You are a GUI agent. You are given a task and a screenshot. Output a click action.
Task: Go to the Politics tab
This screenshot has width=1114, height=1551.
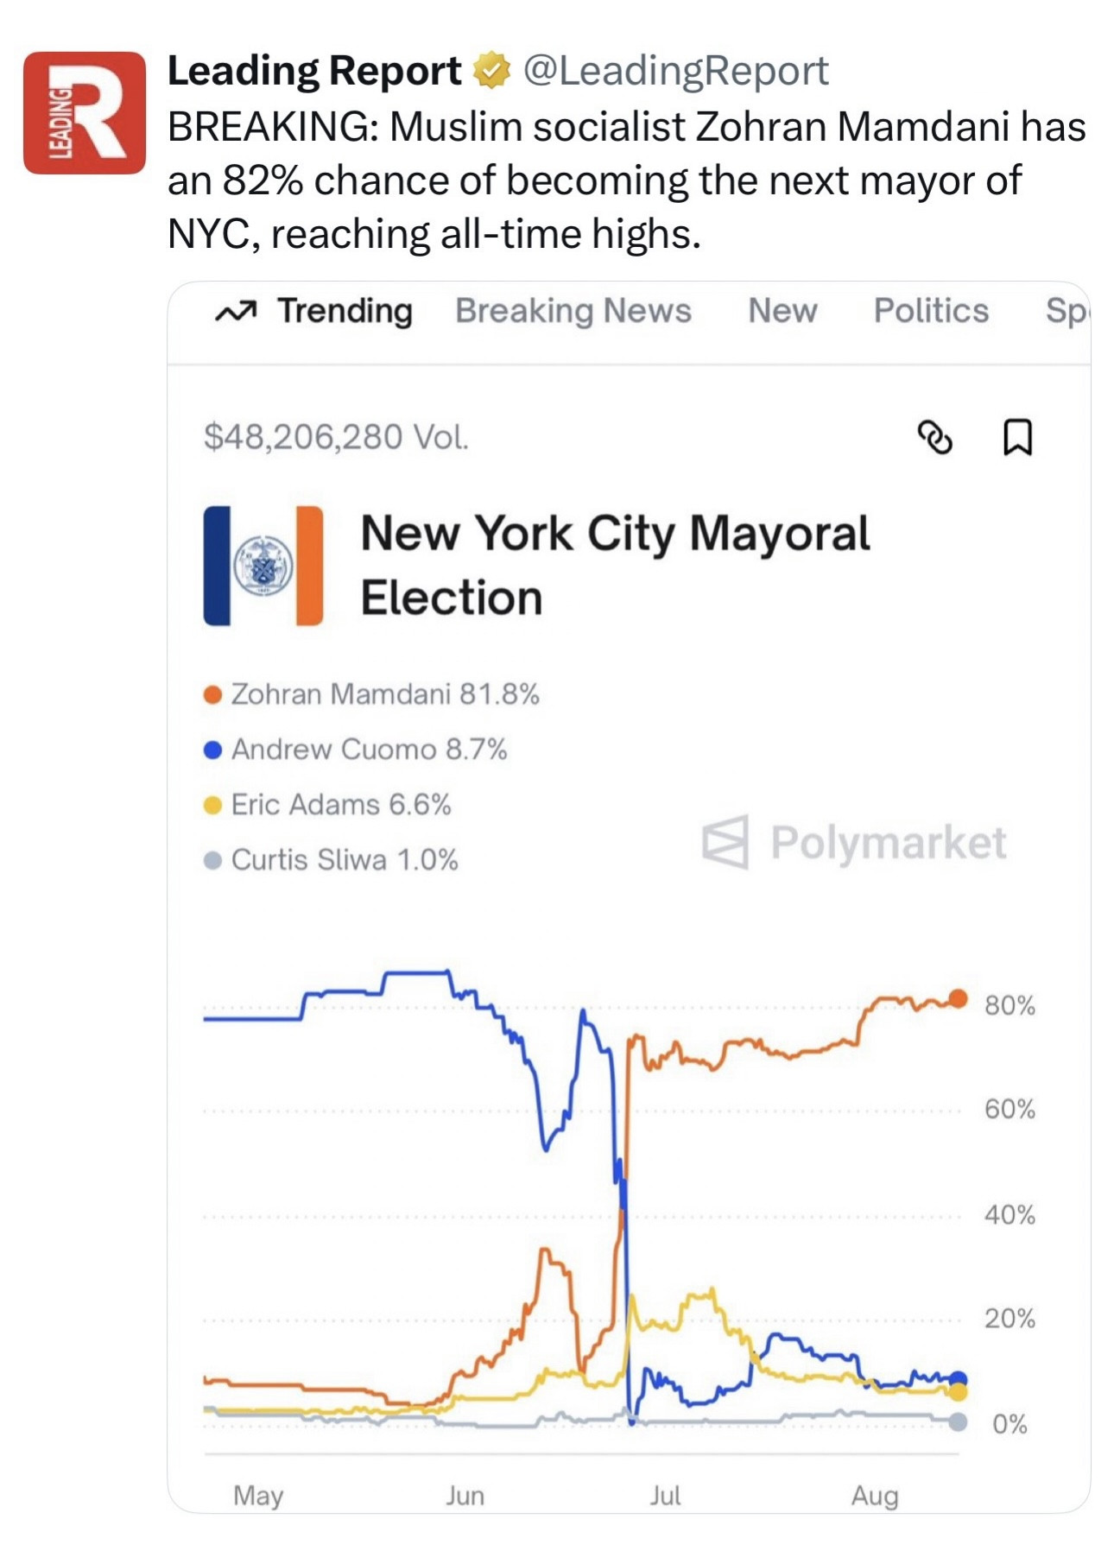[x=931, y=311]
